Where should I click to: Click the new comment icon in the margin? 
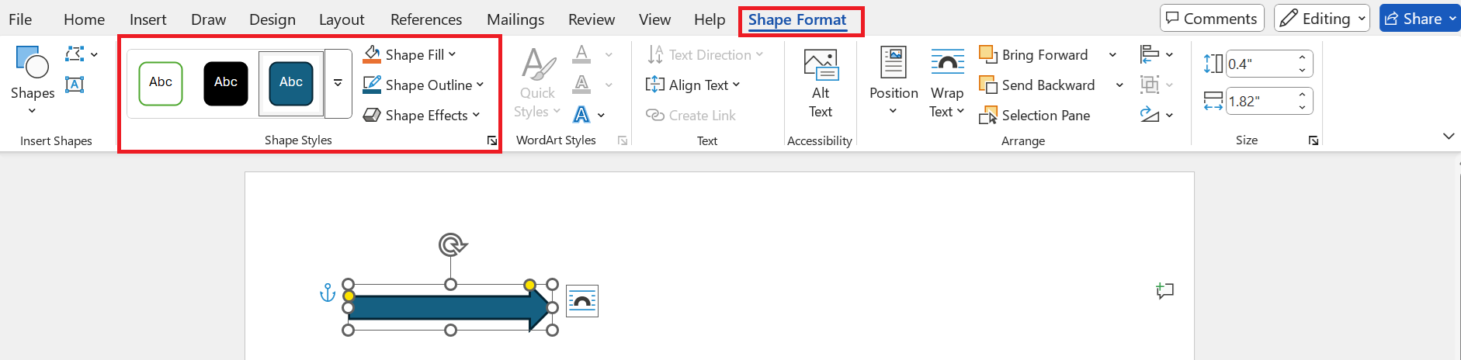(1164, 291)
